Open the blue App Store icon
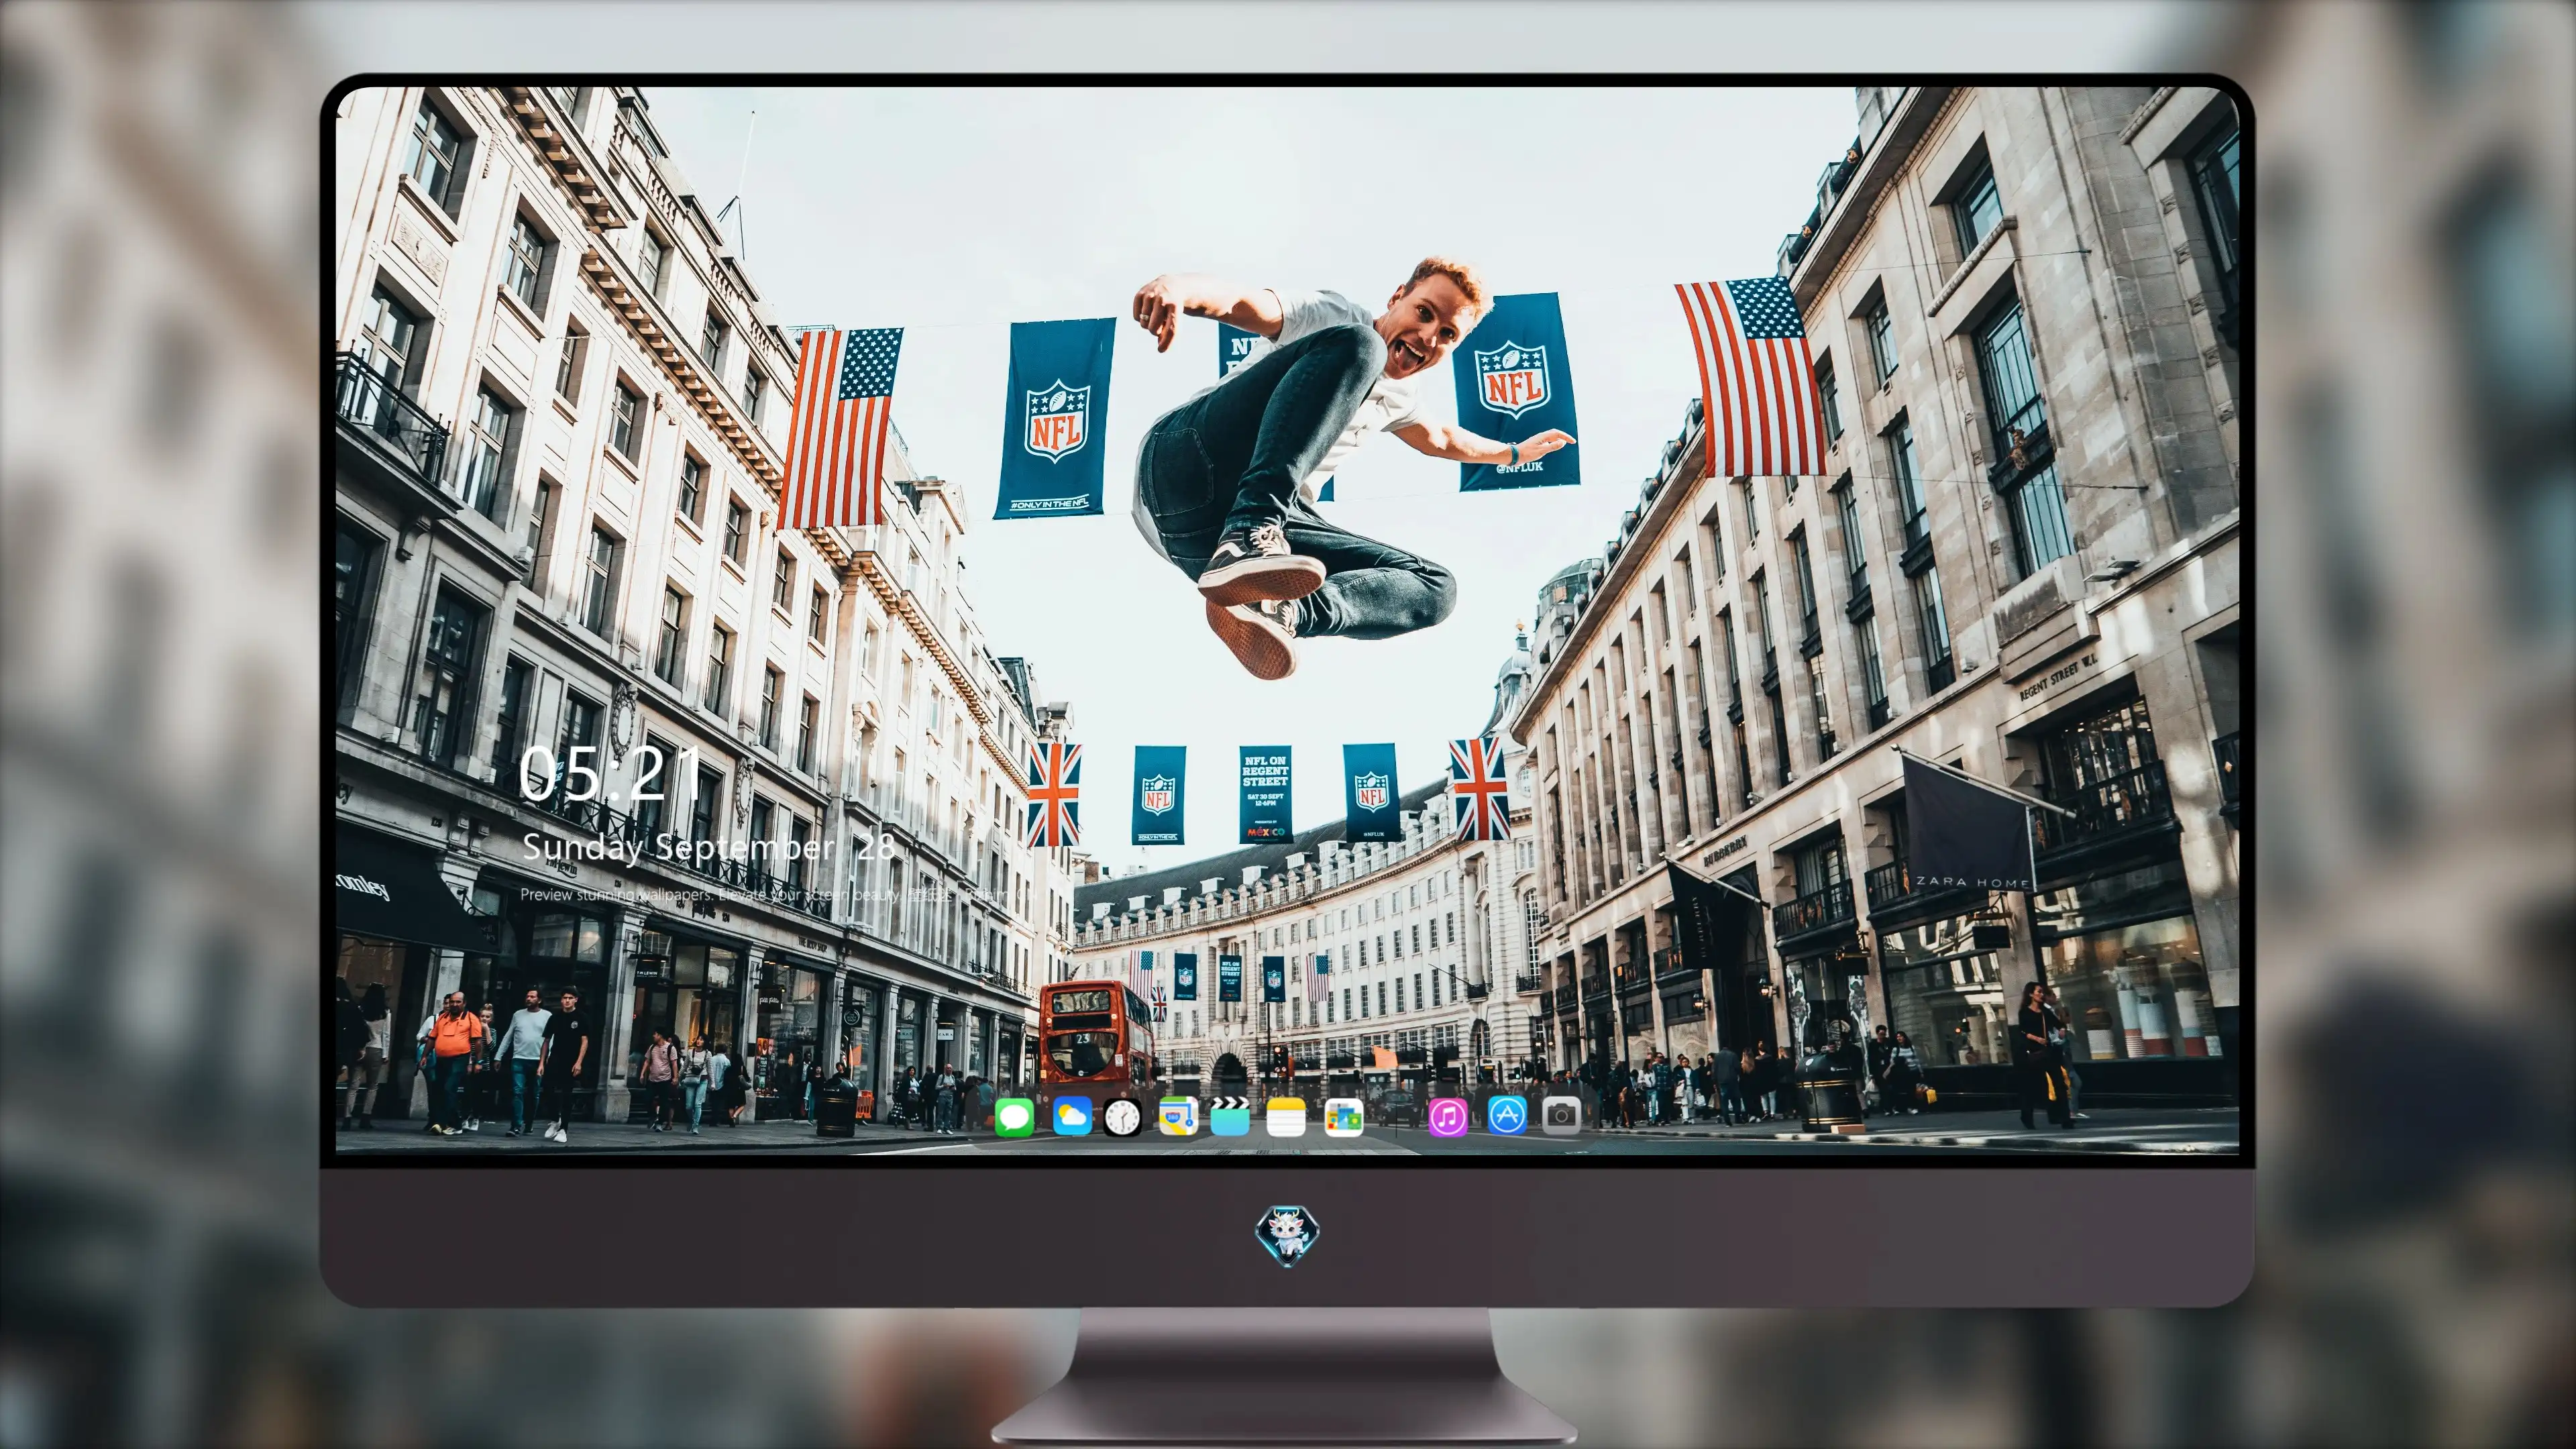The image size is (2576, 1449). [x=1507, y=1115]
